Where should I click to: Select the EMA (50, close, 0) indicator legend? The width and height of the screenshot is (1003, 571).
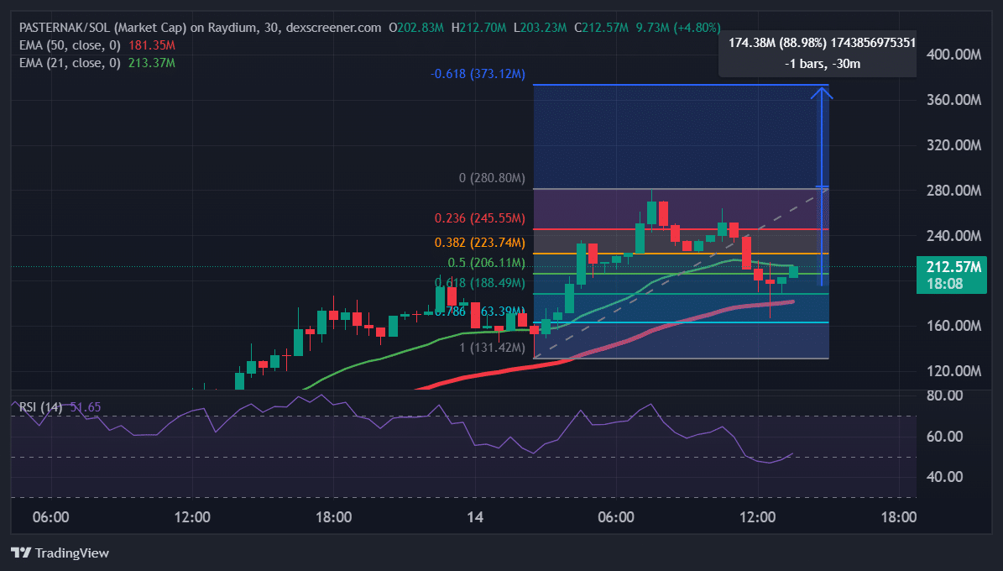[x=69, y=45]
